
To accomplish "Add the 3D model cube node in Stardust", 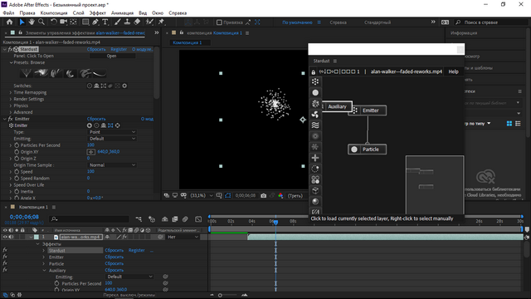I will click(315, 190).
